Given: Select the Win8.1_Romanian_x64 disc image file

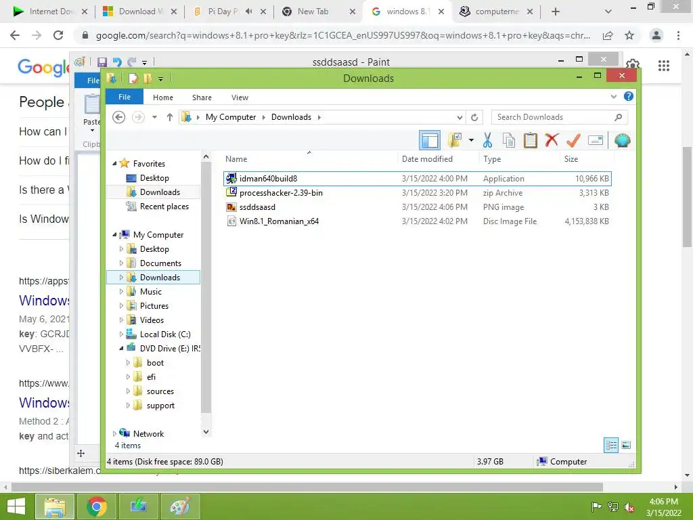Looking at the screenshot, I should tap(417, 221).
